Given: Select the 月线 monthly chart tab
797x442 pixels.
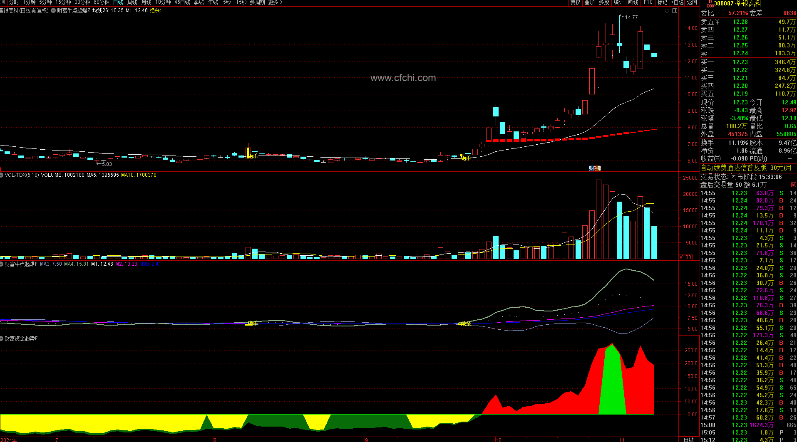Looking at the screenshot, I should (146, 2).
